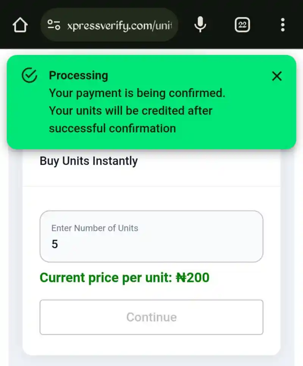303x366 pixels.
Task: Open site settings icon in address bar
Action: pyautogui.click(x=54, y=25)
